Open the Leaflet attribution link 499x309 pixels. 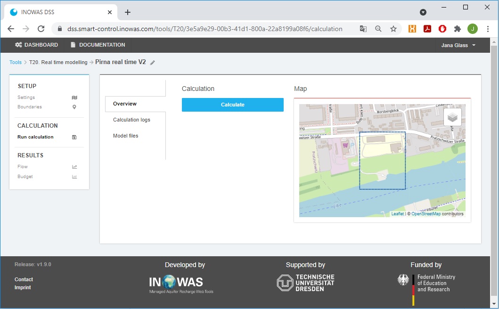click(398, 214)
